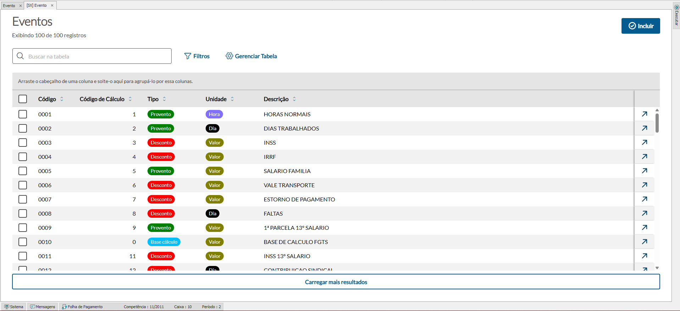680x311 pixels.
Task: Click the Hora unit badge in row 0001
Action: (214, 114)
